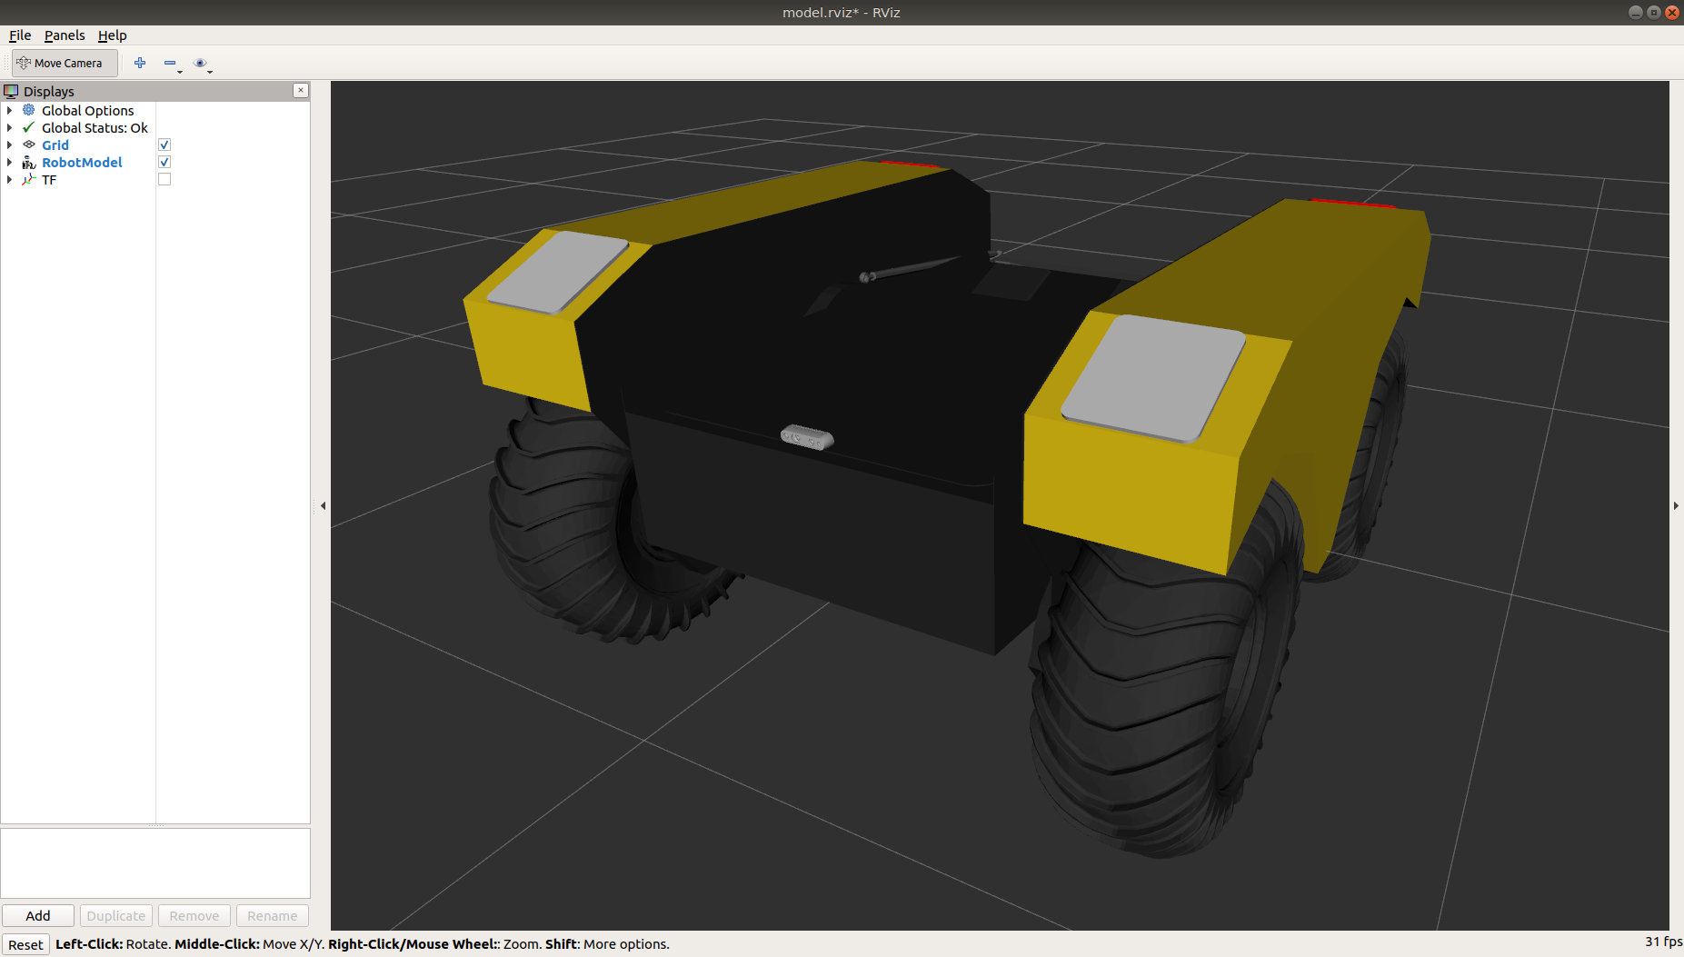Click the Add display button
This screenshot has width=1684, height=957.
click(x=38, y=915)
